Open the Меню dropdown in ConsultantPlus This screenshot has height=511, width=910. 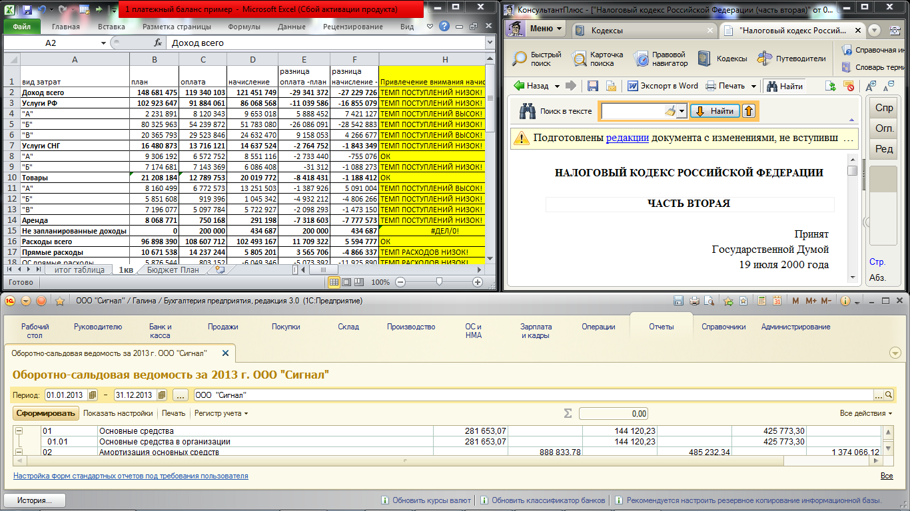pyautogui.click(x=535, y=29)
